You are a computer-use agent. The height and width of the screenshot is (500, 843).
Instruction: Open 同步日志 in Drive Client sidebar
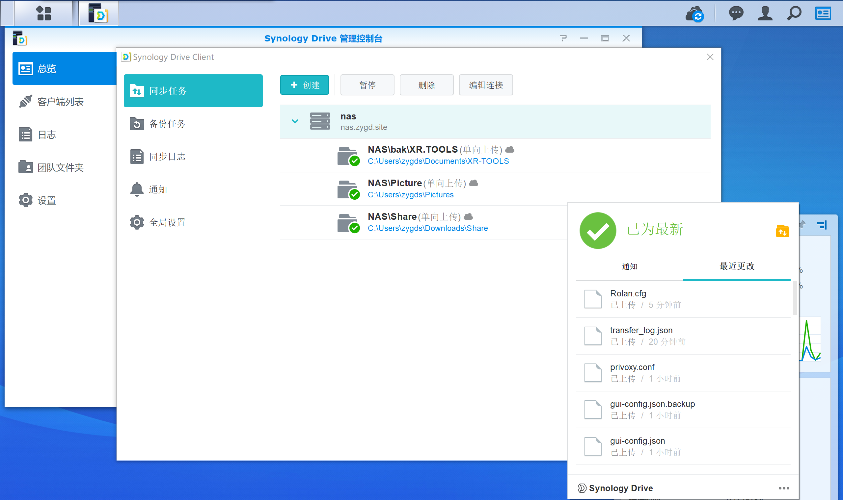(193, 157)
